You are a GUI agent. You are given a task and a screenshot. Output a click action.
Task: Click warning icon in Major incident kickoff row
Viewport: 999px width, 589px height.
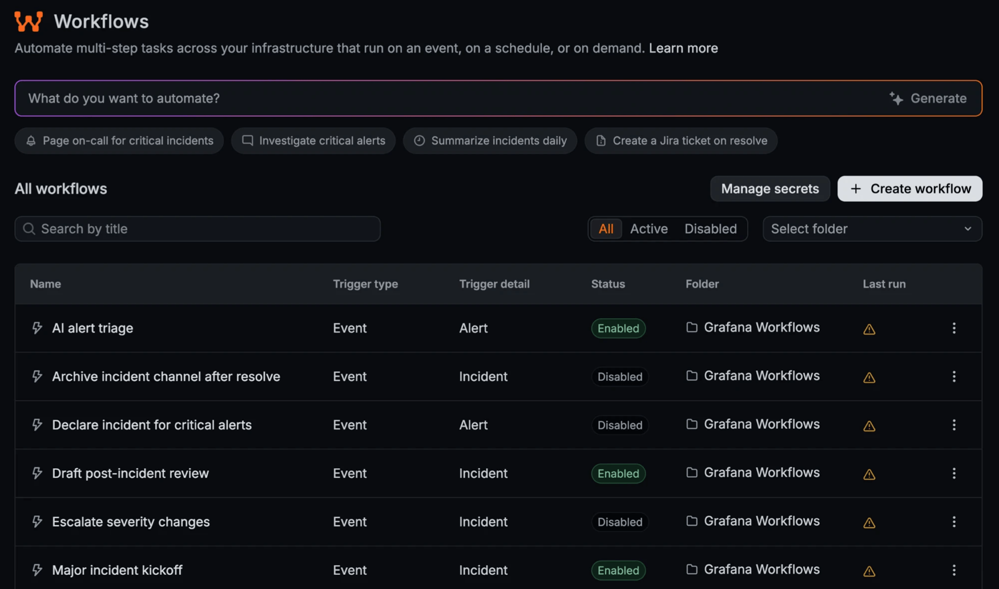(869, 571)
